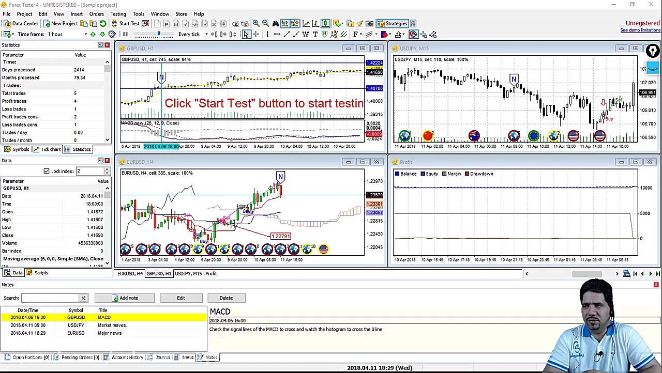Select the EURUSD Major news note row
The image size is (662, 373).
pyautogui.click(x=103, y=333)
